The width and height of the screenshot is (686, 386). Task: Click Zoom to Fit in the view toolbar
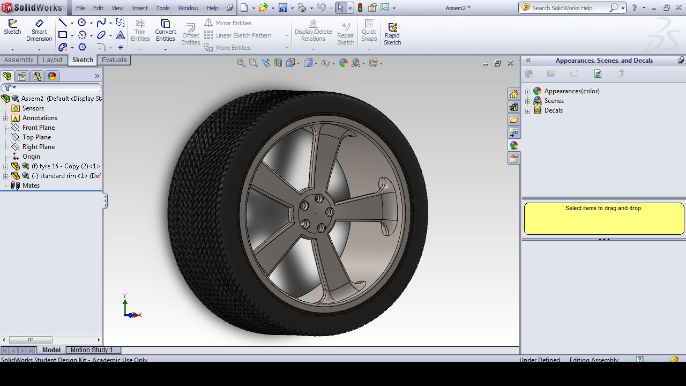241,63
